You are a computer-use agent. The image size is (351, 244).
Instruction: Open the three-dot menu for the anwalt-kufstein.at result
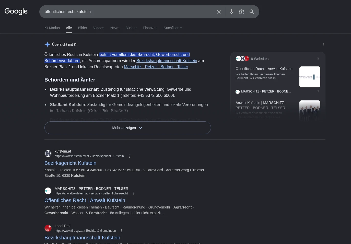[134, 193]
